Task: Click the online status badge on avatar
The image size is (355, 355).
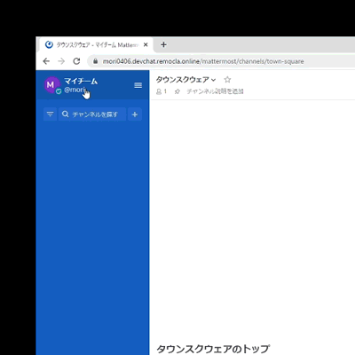Action: point(59,91)
